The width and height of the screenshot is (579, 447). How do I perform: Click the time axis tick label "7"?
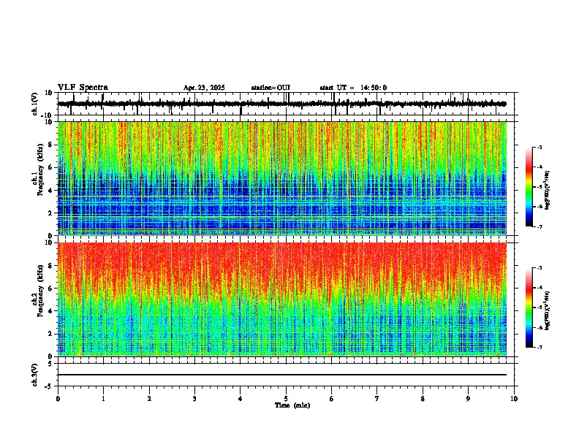(377, 399)
